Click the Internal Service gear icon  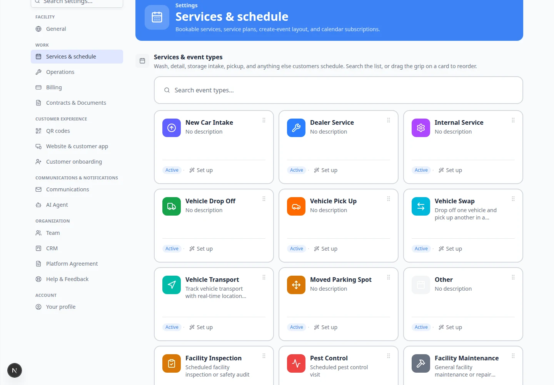tap(421, 128)
